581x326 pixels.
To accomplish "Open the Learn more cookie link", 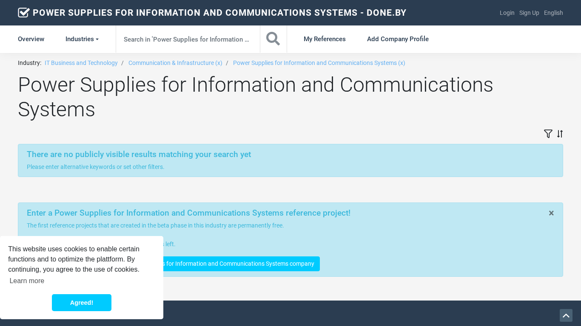I will coord(27,281).
